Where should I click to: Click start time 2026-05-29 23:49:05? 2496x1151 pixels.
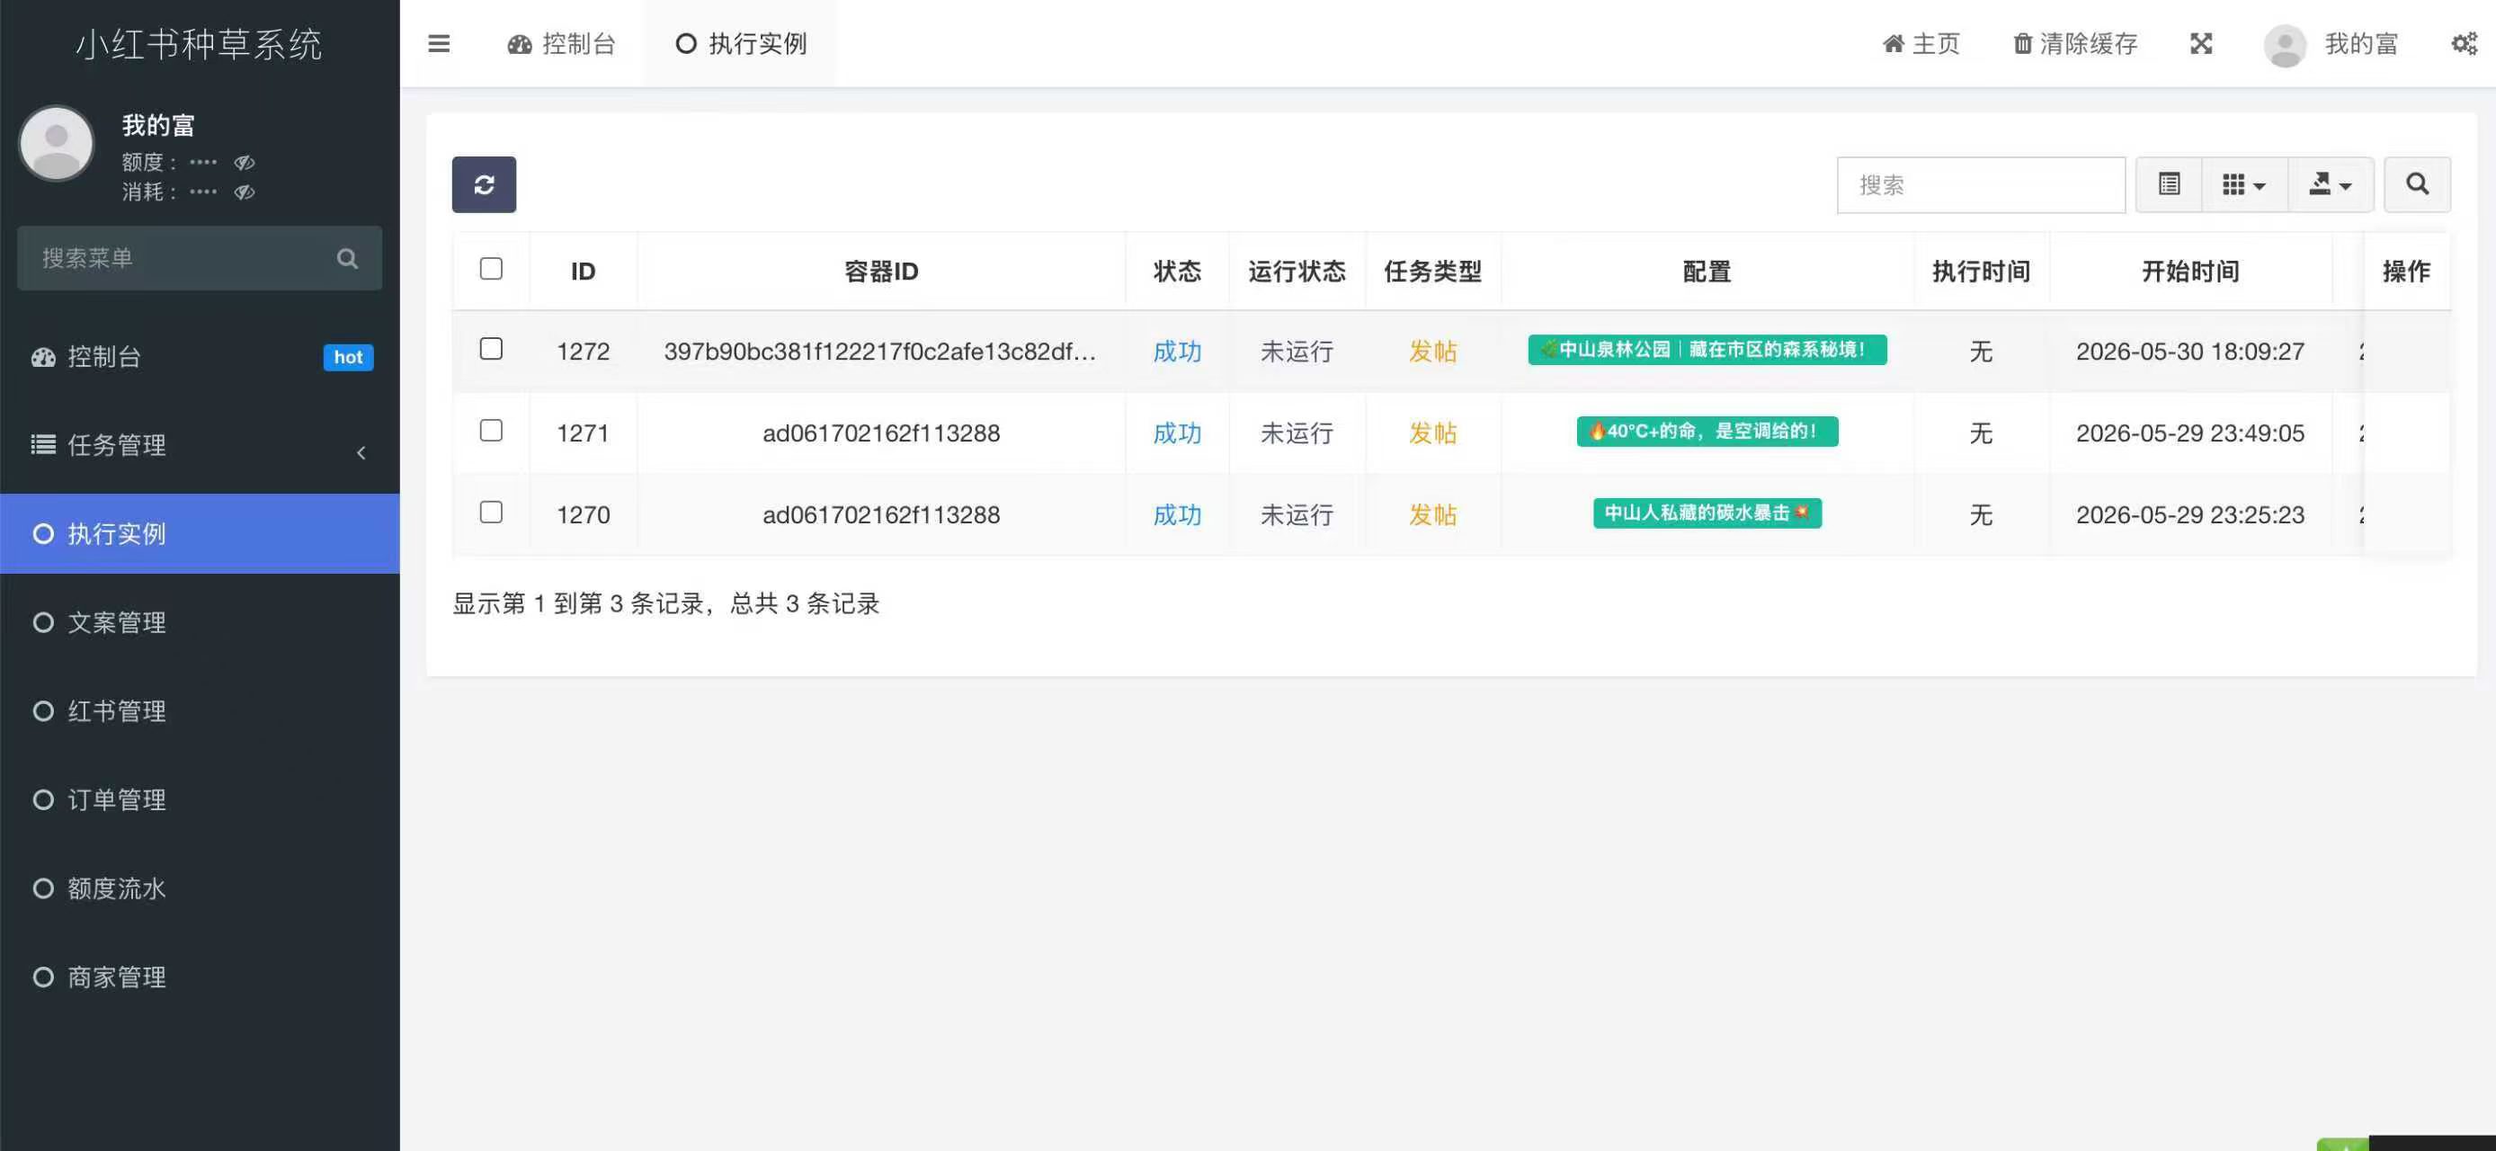pos(2189,433)
